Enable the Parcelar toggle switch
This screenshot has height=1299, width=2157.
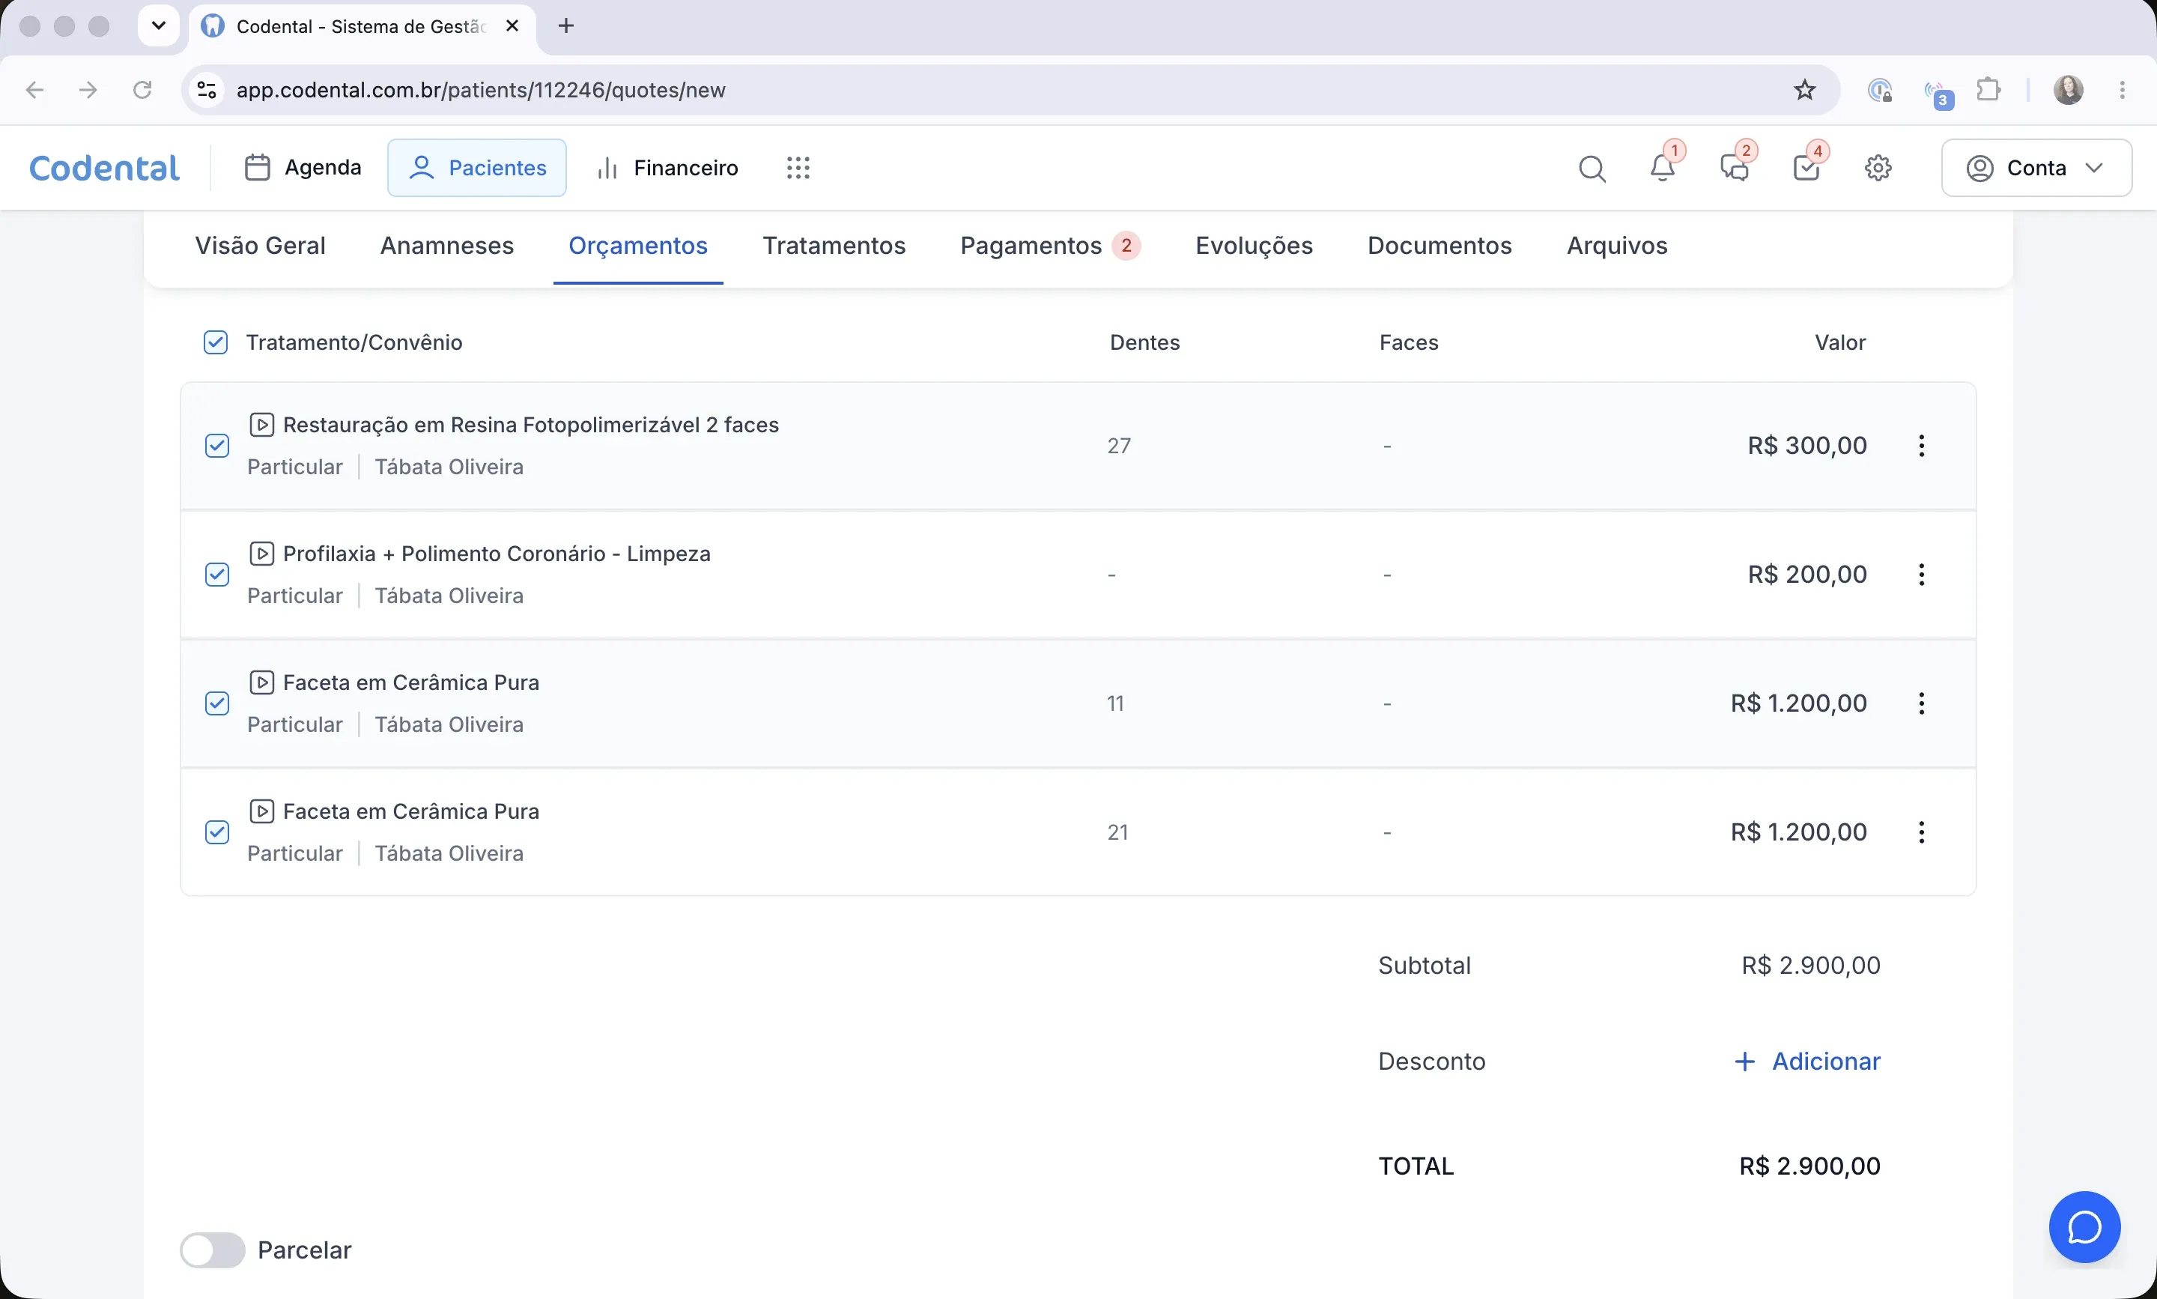[x=213, y=1250]
